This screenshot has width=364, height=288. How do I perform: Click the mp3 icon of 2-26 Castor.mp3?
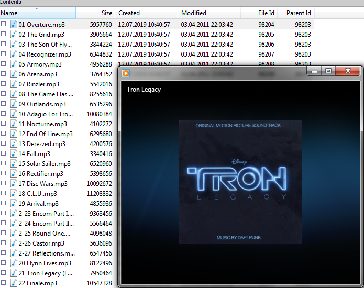(14, 243)
